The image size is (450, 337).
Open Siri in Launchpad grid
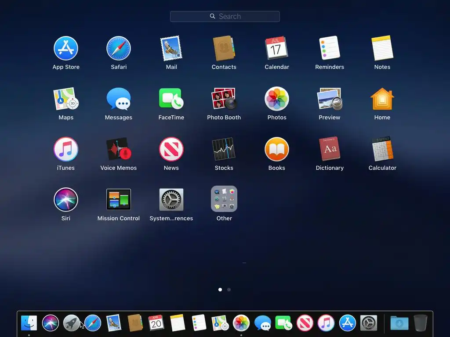[x=66, y=200]
